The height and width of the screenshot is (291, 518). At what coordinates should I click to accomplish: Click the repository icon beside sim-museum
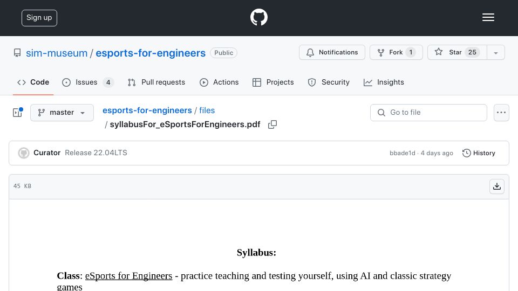click(17, 53)
